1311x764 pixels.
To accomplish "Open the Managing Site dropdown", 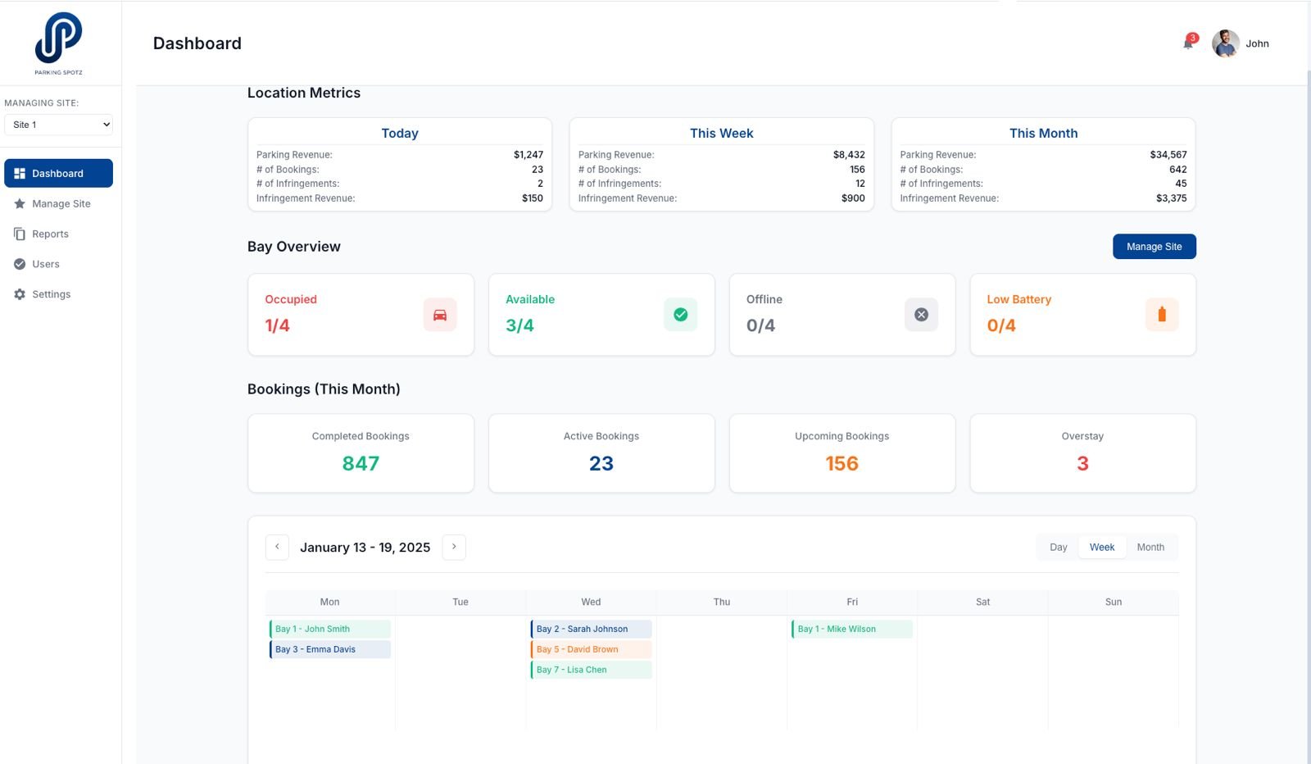I will coord(58,125).
